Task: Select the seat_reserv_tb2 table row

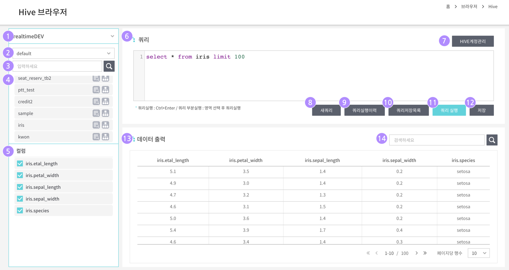Action: click(x=64, y=78)
